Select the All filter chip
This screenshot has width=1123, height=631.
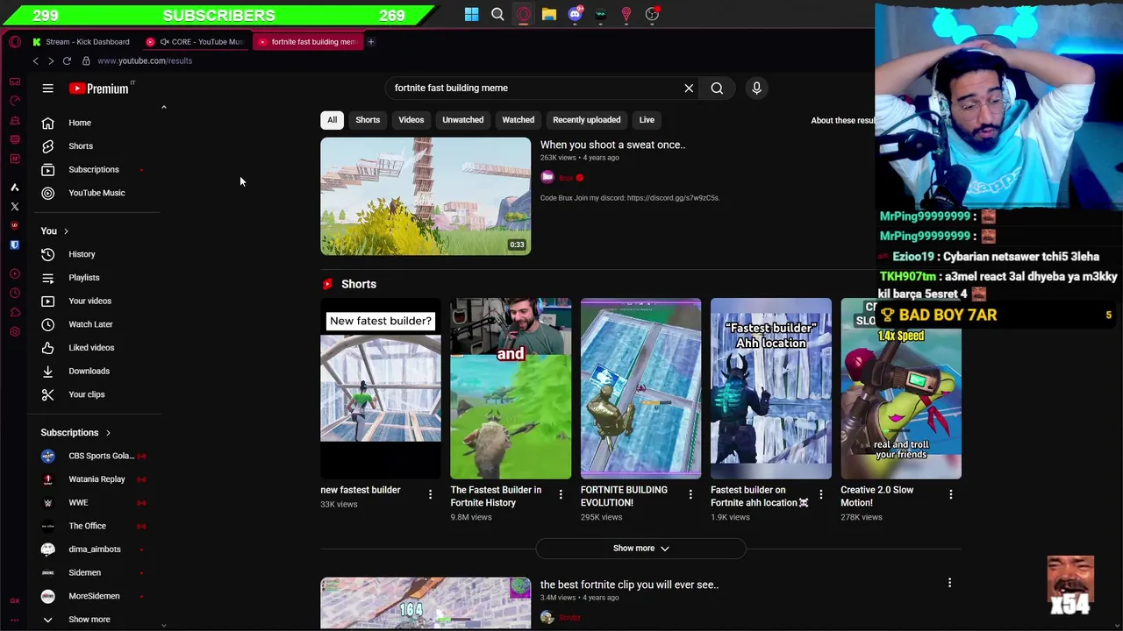(332, 120)
